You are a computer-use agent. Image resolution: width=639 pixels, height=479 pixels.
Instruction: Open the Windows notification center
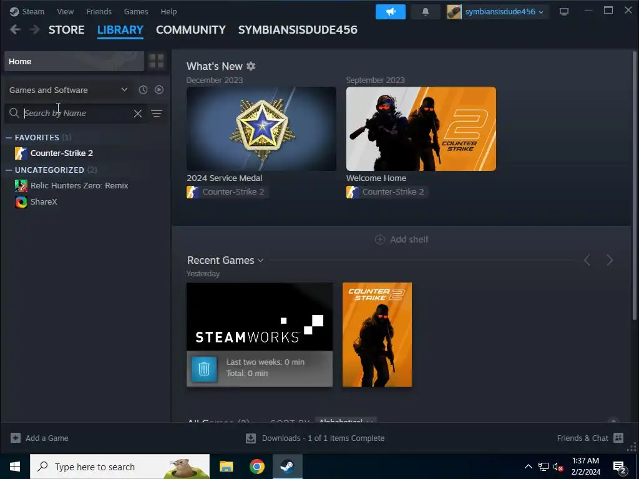(x=620, y=467)
